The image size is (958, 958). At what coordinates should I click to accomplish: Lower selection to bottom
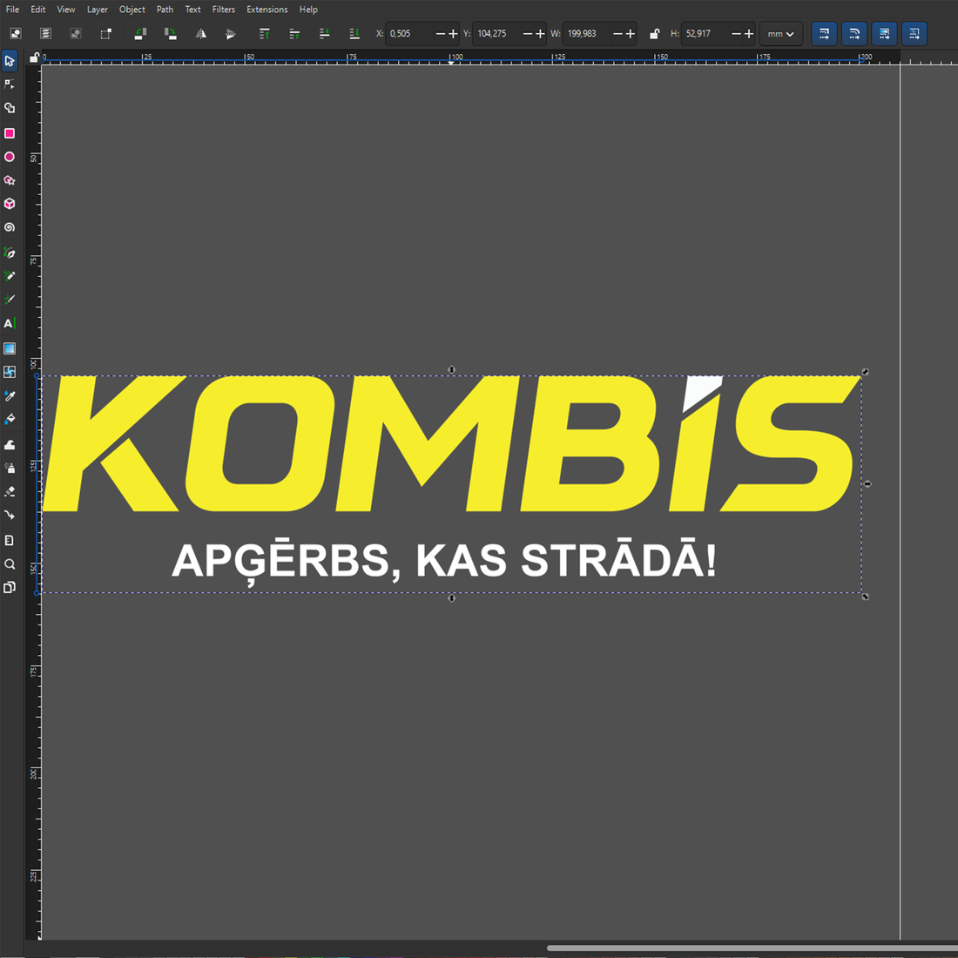click(x=354, y=34)
